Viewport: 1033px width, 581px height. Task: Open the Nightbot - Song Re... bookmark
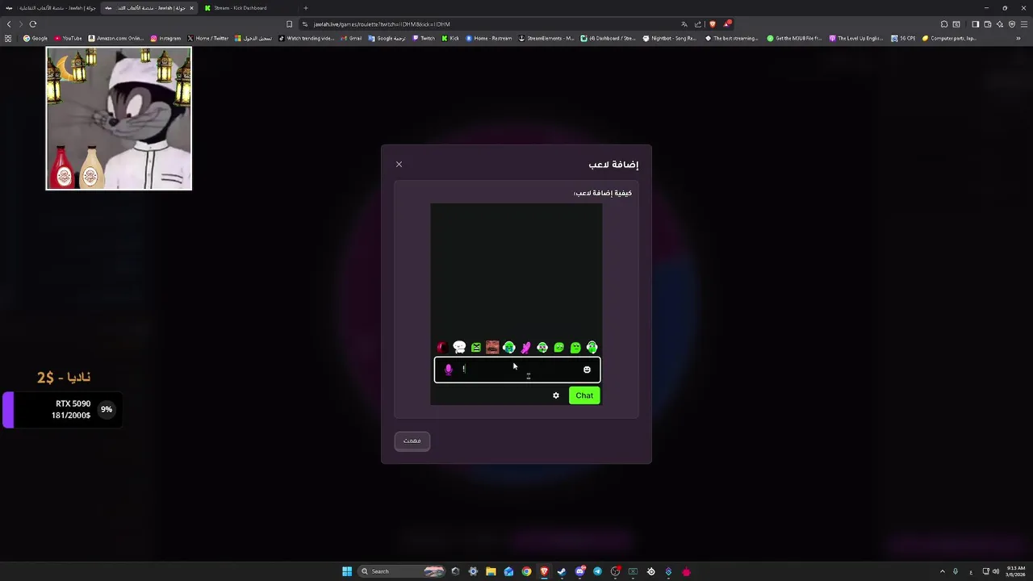[670, 38]
